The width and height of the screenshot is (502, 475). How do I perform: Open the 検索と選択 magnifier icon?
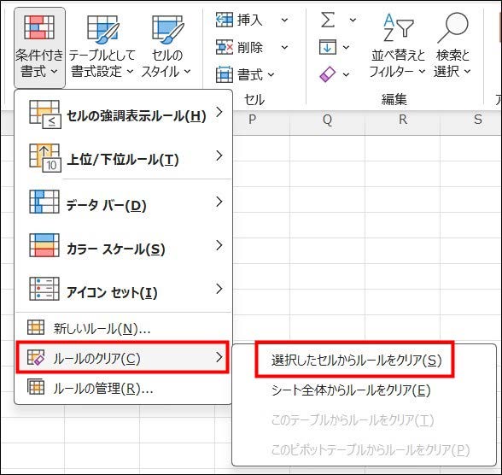tap(453, 27)
